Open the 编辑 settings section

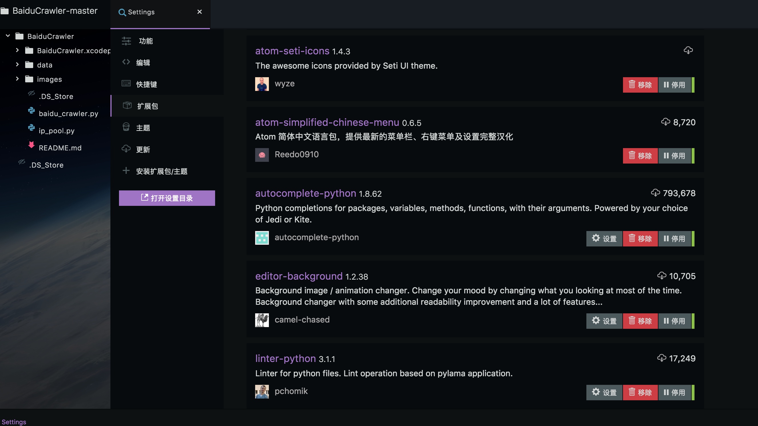[167, 63]
